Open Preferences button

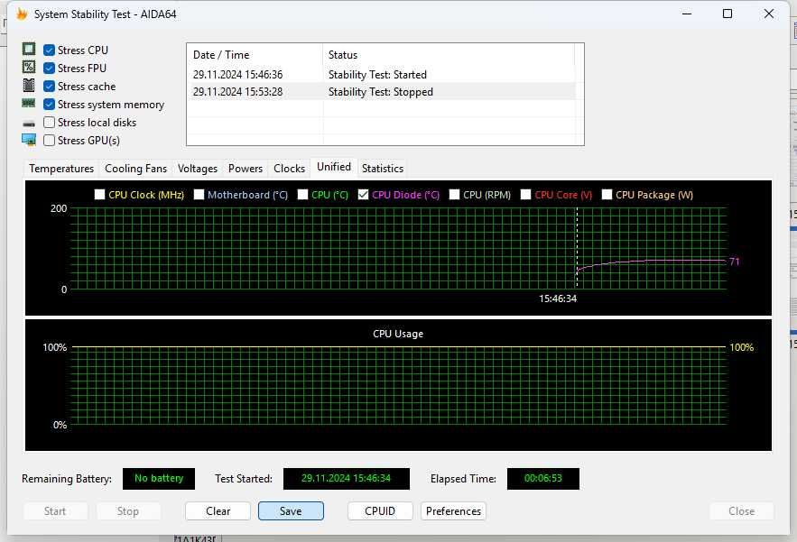tap(453, 511)
